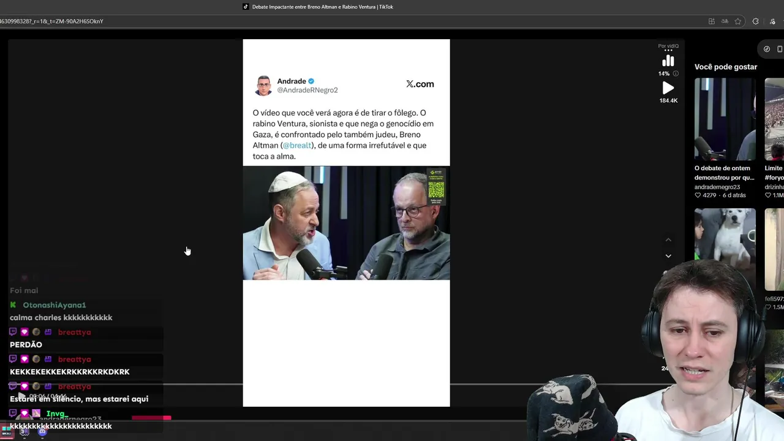Click 'Você pode gostar' heading
This screenshot has width=784, height=441.
point(726,67)
